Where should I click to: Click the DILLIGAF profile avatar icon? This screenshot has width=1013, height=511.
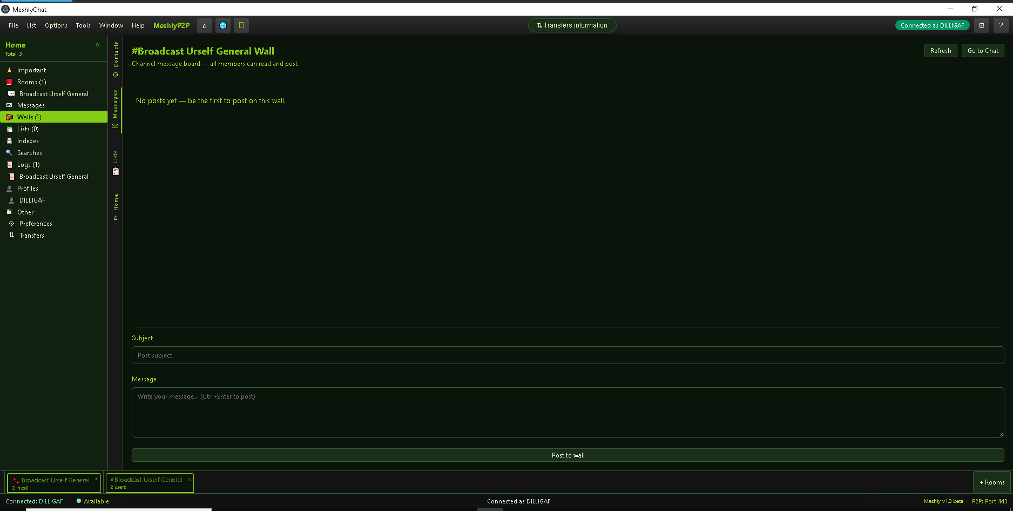[11, 200]
